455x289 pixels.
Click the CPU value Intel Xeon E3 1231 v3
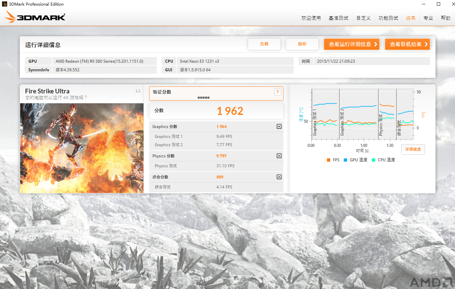(199, 61)
